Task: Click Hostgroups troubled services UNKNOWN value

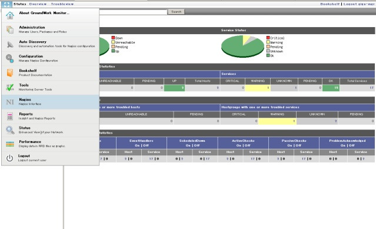Action: tap(317, 121)
